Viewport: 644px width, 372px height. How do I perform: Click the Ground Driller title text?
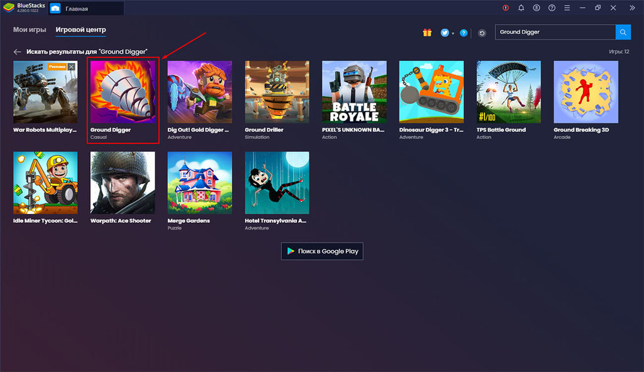click(x=264, y=130)
